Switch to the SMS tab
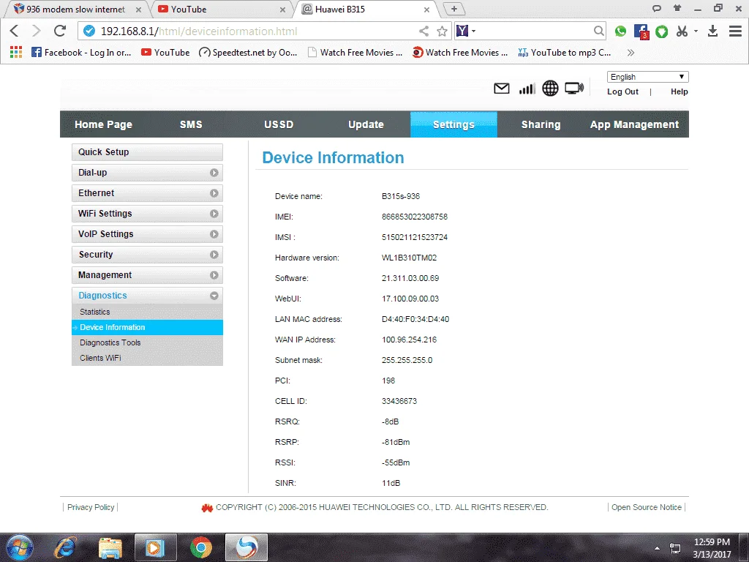The image size is (749, 562). pyautogui.click(x=191, y=124)
